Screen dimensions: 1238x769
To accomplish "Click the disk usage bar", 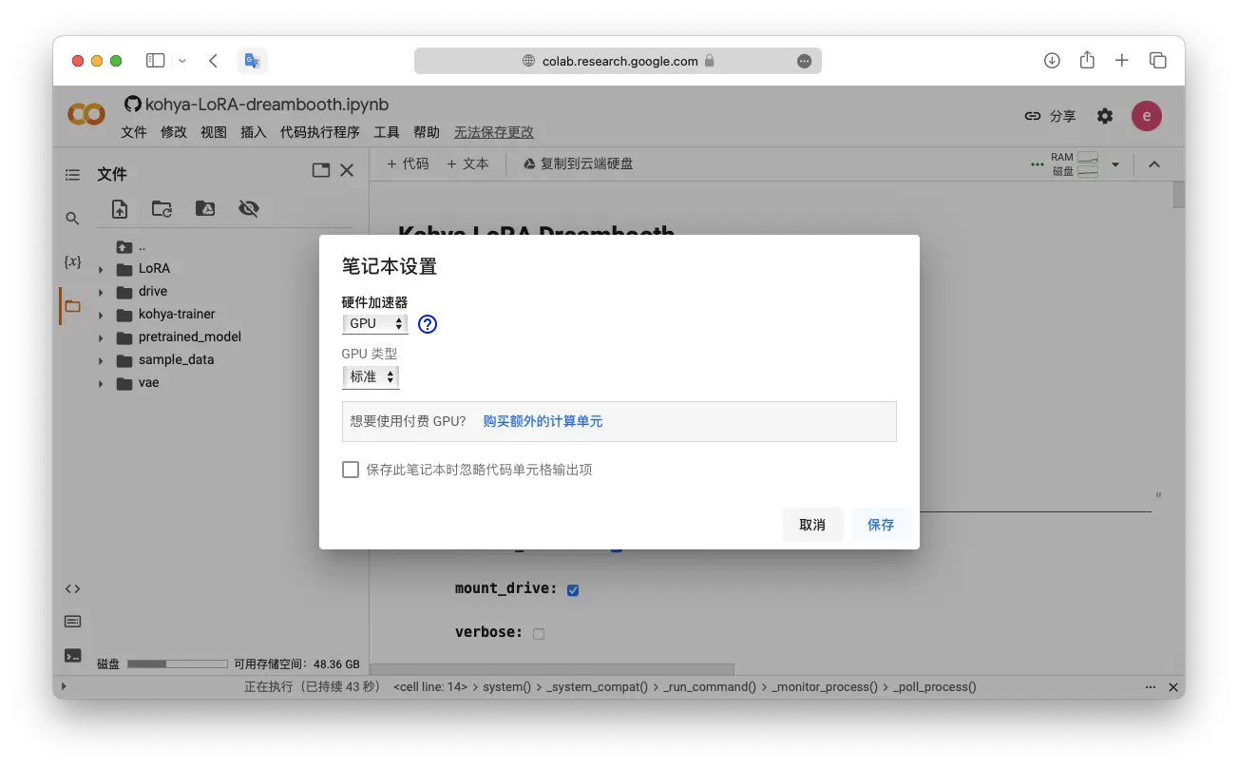I will (x=178, y=664).
